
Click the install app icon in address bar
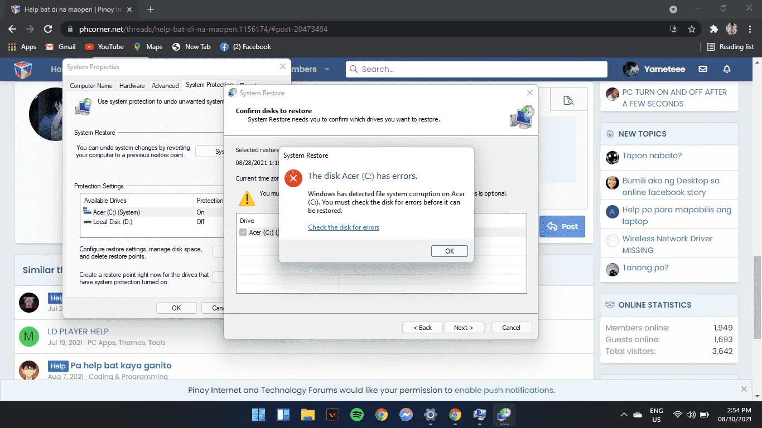(674, 29)
